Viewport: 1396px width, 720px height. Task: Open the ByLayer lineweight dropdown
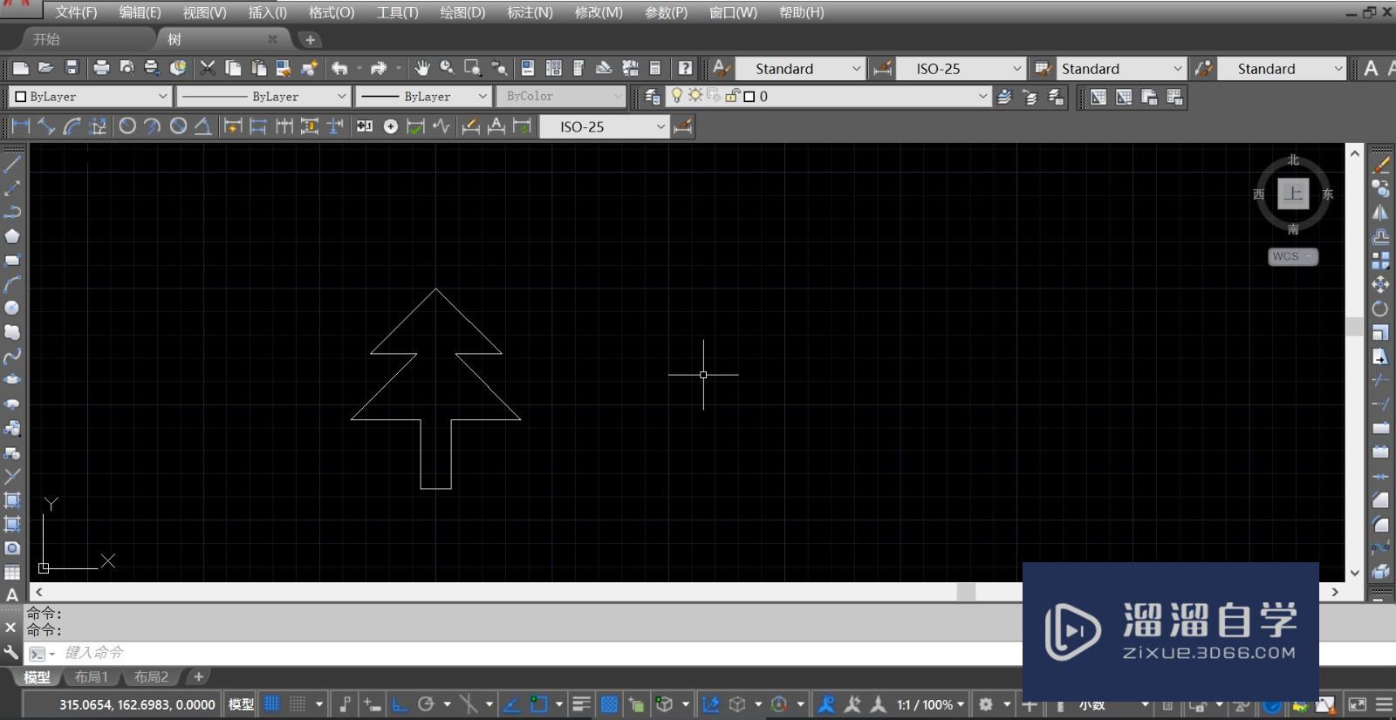pyautogui.click(x=424, y=96)
